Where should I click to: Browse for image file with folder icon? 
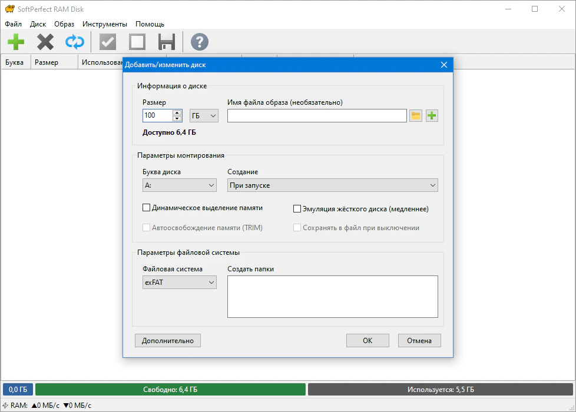[416, 115]
